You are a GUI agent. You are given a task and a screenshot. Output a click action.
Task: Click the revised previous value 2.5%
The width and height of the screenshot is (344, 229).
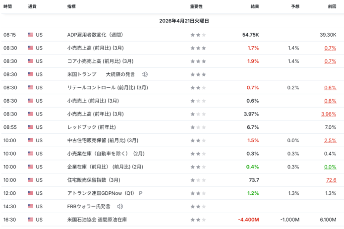tap(330, 140)
